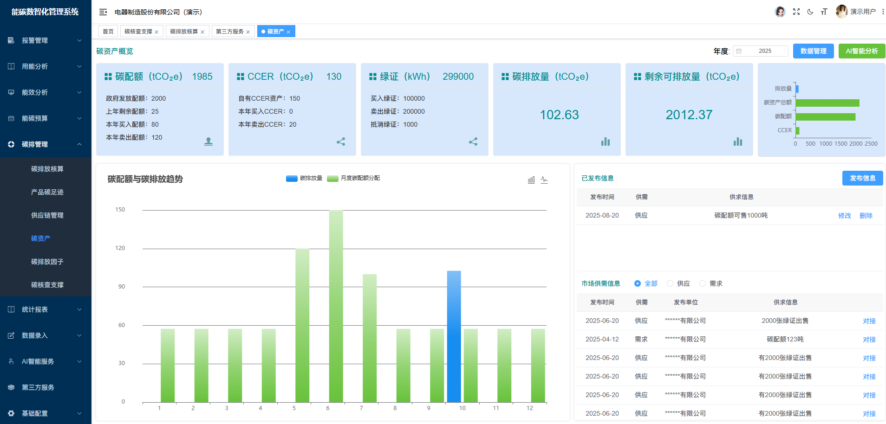Click the bar chart icon on 碳排放量 card
The width and height of the screenshot is (886, 424).
click(606, 141)
